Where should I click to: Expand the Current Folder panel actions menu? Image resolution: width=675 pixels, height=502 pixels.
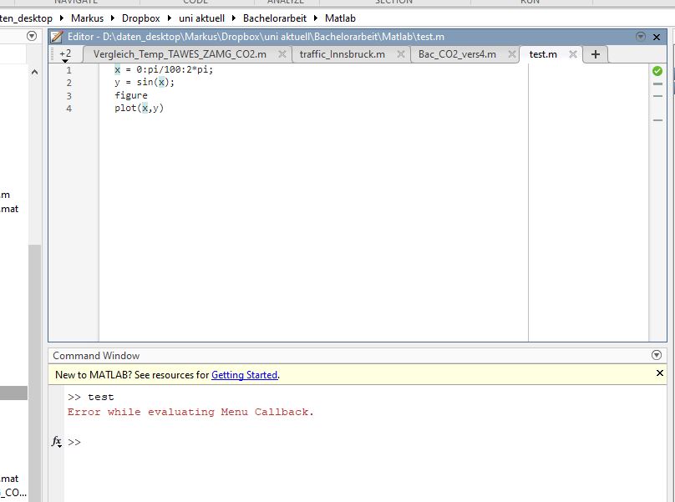(x=32, y=36)
